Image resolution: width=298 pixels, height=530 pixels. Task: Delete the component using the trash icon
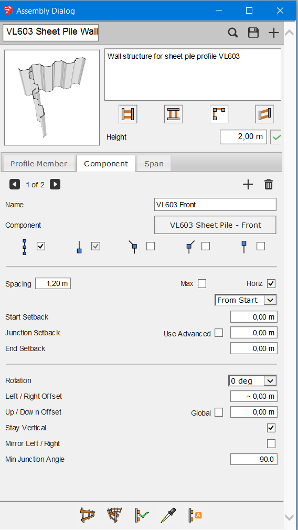269,185
